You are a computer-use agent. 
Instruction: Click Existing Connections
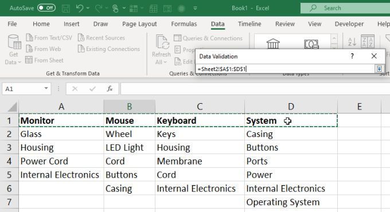(x=109, y=49)
